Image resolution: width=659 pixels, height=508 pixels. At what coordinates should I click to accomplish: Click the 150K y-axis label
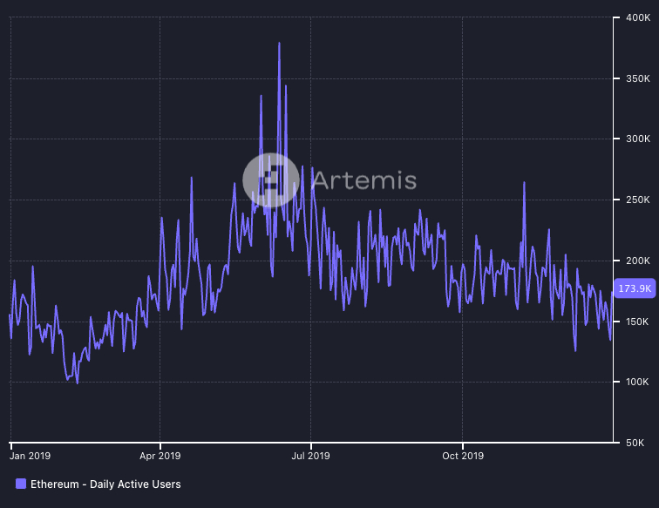coord(637,322)
